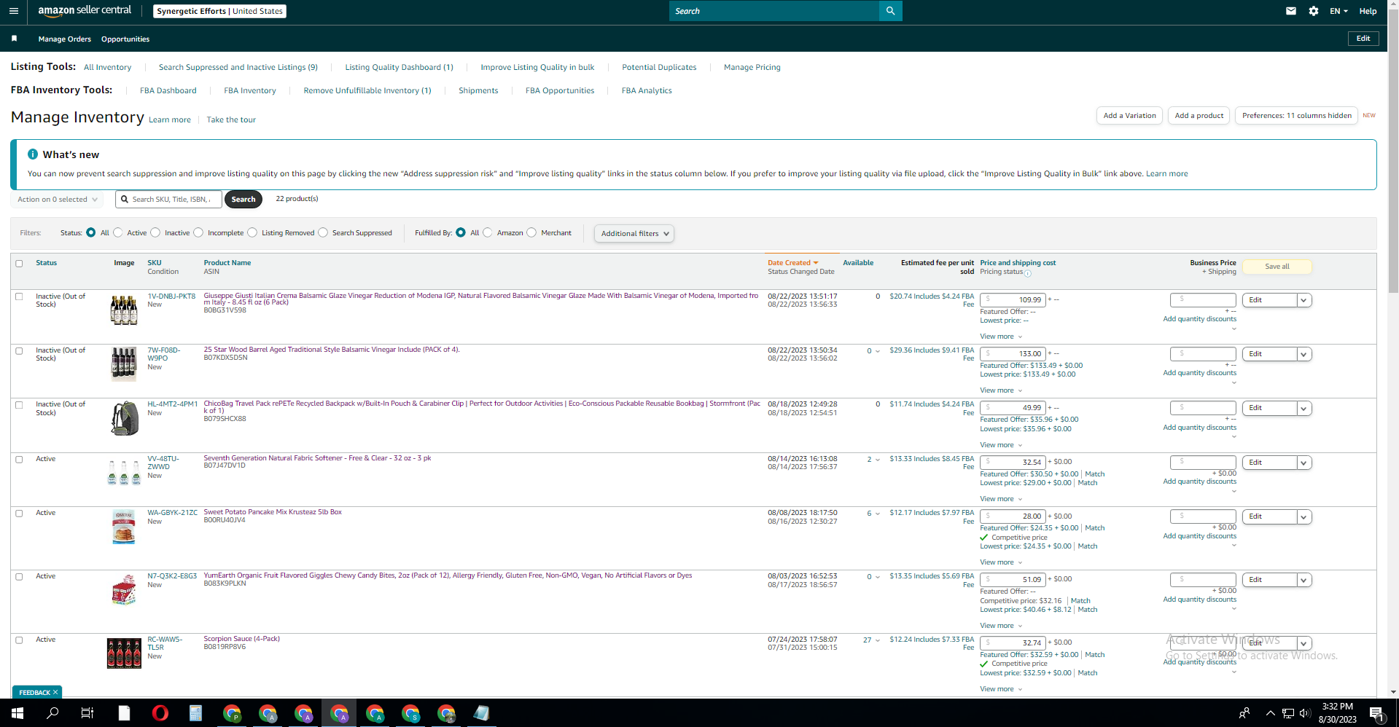Open the blank document taskbar icon

[x=124, y=713]
